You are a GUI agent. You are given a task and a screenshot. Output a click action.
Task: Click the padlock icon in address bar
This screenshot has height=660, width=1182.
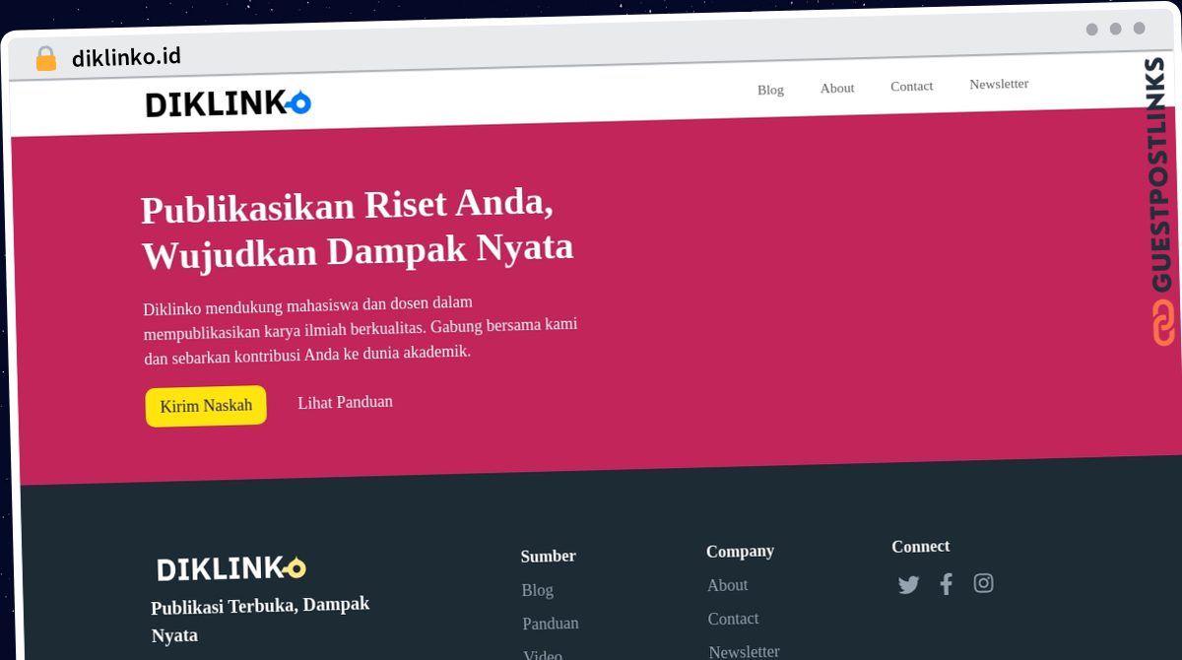pos(45,59)
